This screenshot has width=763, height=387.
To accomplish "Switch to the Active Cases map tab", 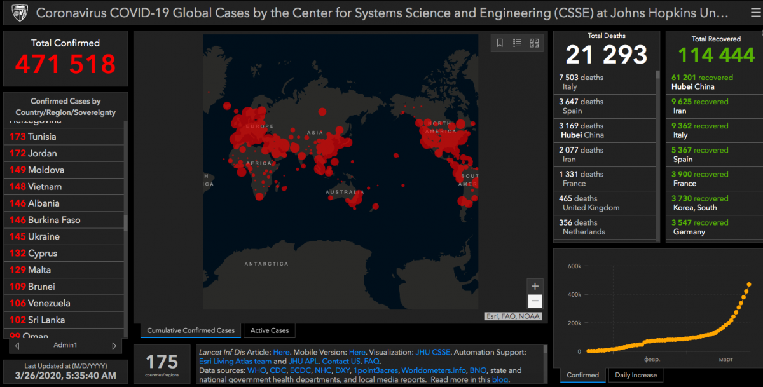I will tap(270, 330).
